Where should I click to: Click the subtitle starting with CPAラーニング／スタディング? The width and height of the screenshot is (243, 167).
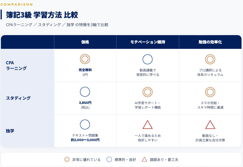click(x=57, y=25)
